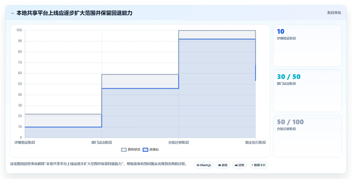Click the y-axis label 70

(20, 63)
